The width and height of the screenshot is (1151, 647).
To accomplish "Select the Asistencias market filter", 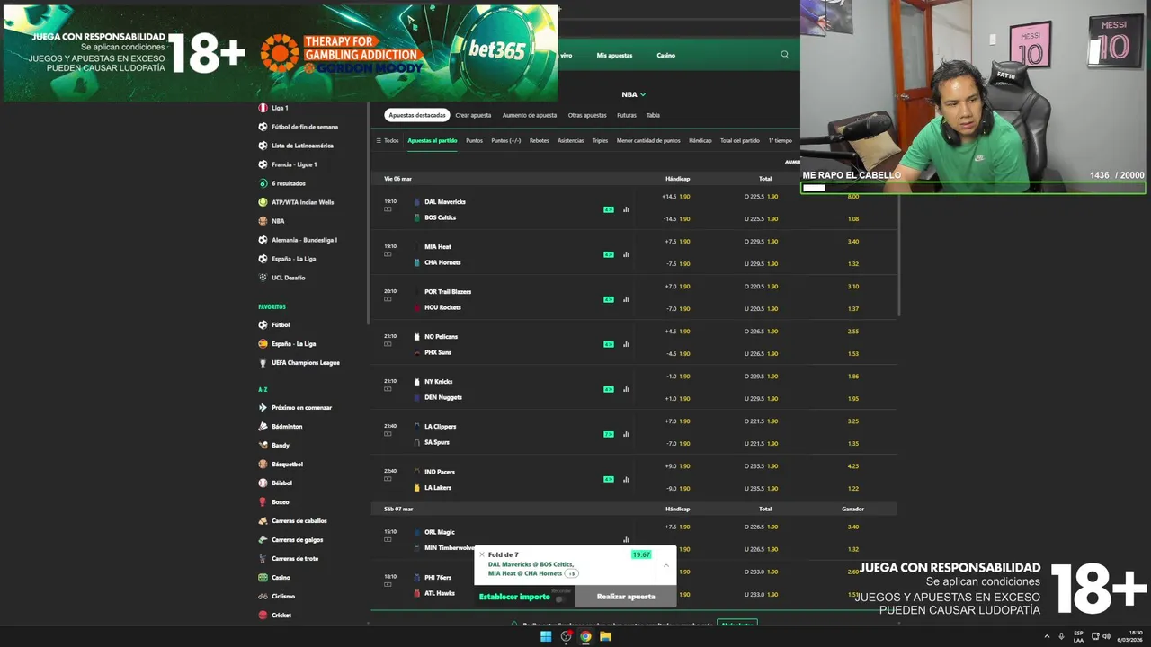I will click(570, 140).
